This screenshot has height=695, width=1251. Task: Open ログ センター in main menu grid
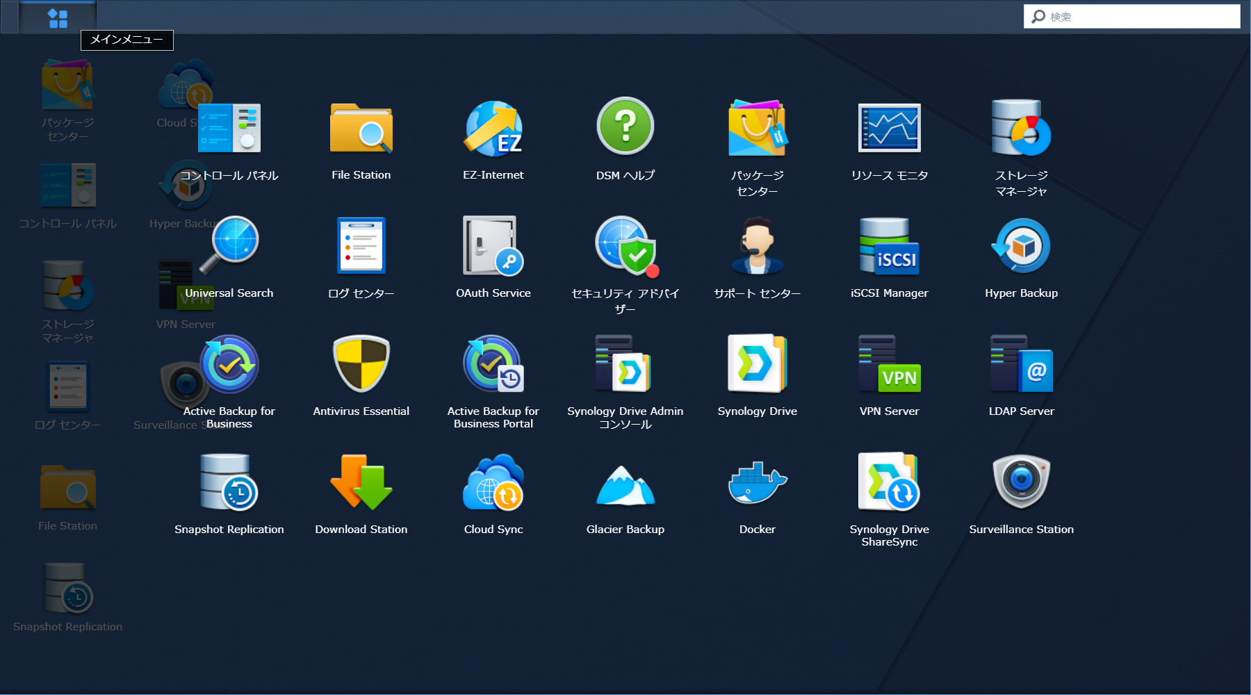(x=361, y=259)
